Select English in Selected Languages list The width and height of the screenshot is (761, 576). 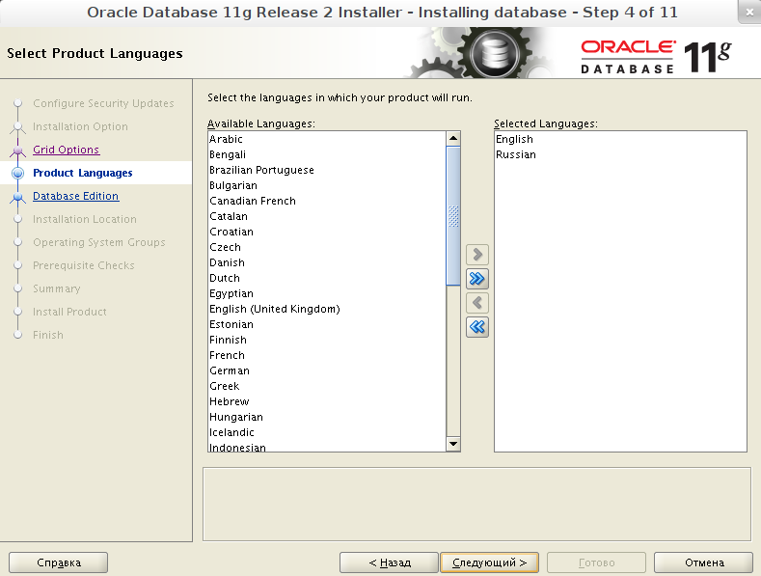tap(514, 140)
